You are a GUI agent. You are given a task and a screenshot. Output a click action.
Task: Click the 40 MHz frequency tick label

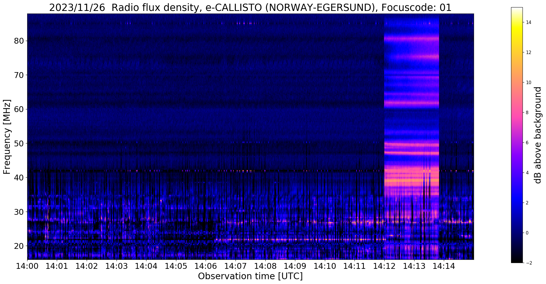coord(19,178)
